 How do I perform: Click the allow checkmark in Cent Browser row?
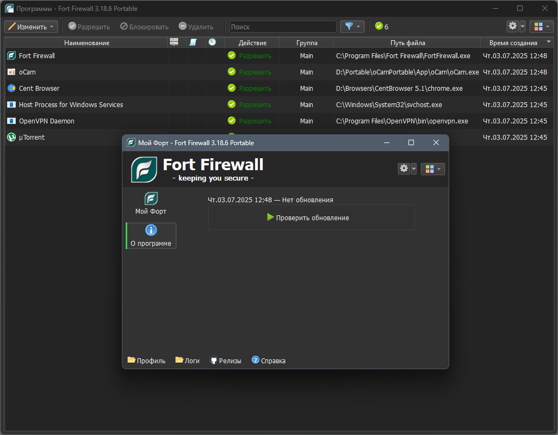(x=232, y=88)
